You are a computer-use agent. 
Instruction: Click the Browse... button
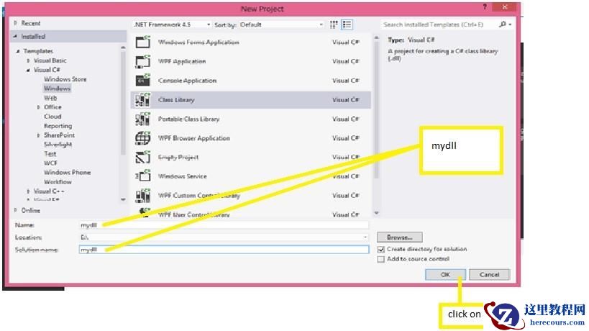point(400,237)
